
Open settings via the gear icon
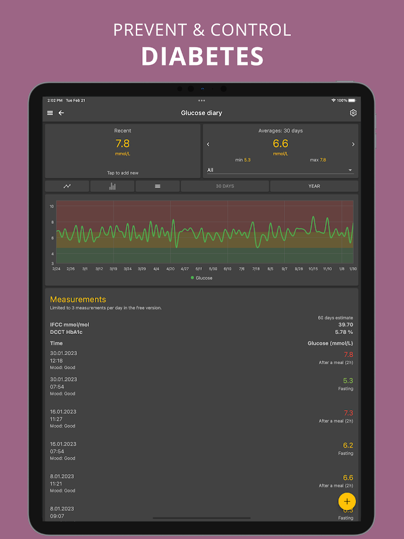(353, 113)
